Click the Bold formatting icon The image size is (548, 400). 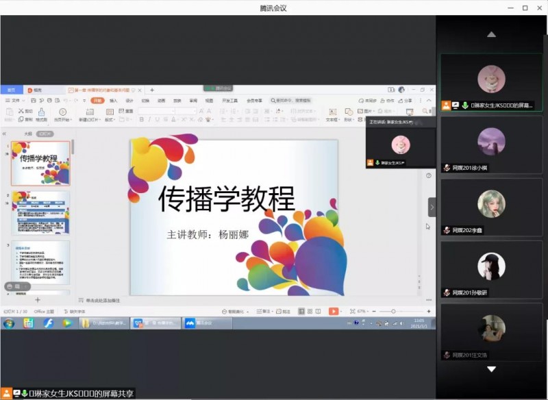141,119
